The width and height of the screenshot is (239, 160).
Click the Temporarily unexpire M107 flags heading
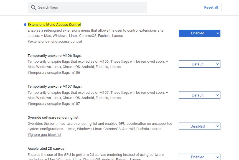pyautogui.click(x=54, y=87)
